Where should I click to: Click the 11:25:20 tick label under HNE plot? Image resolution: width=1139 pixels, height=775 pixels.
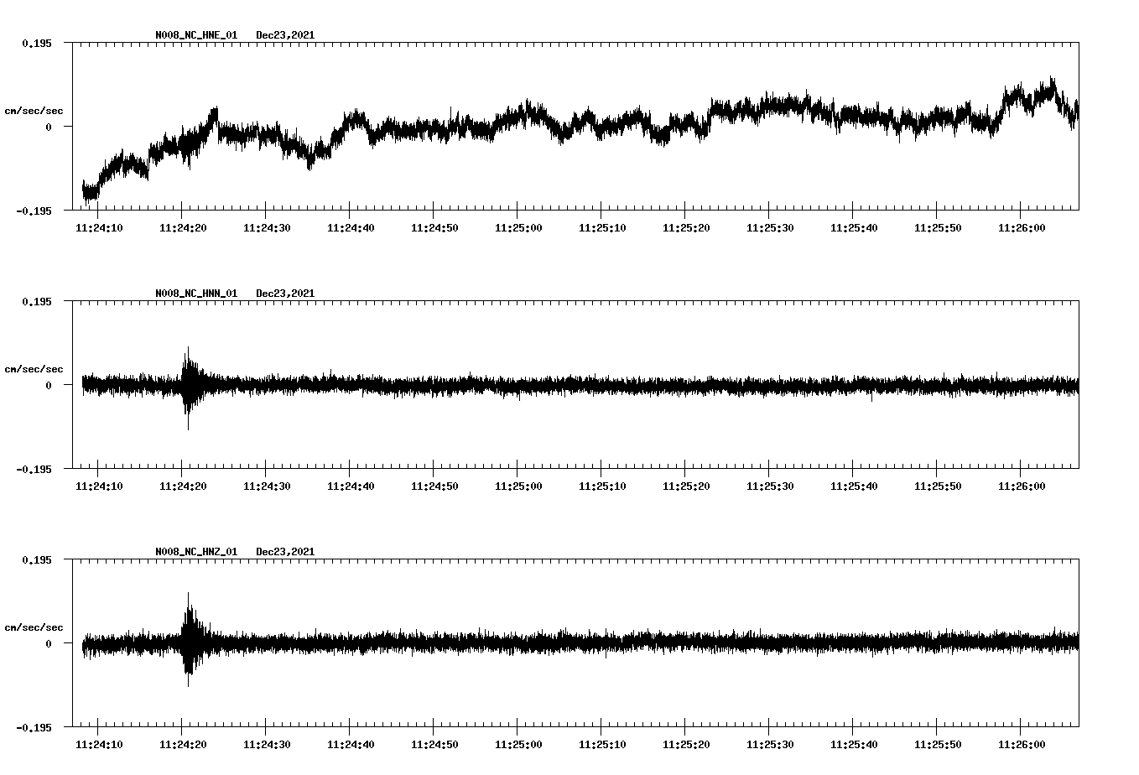686,227
